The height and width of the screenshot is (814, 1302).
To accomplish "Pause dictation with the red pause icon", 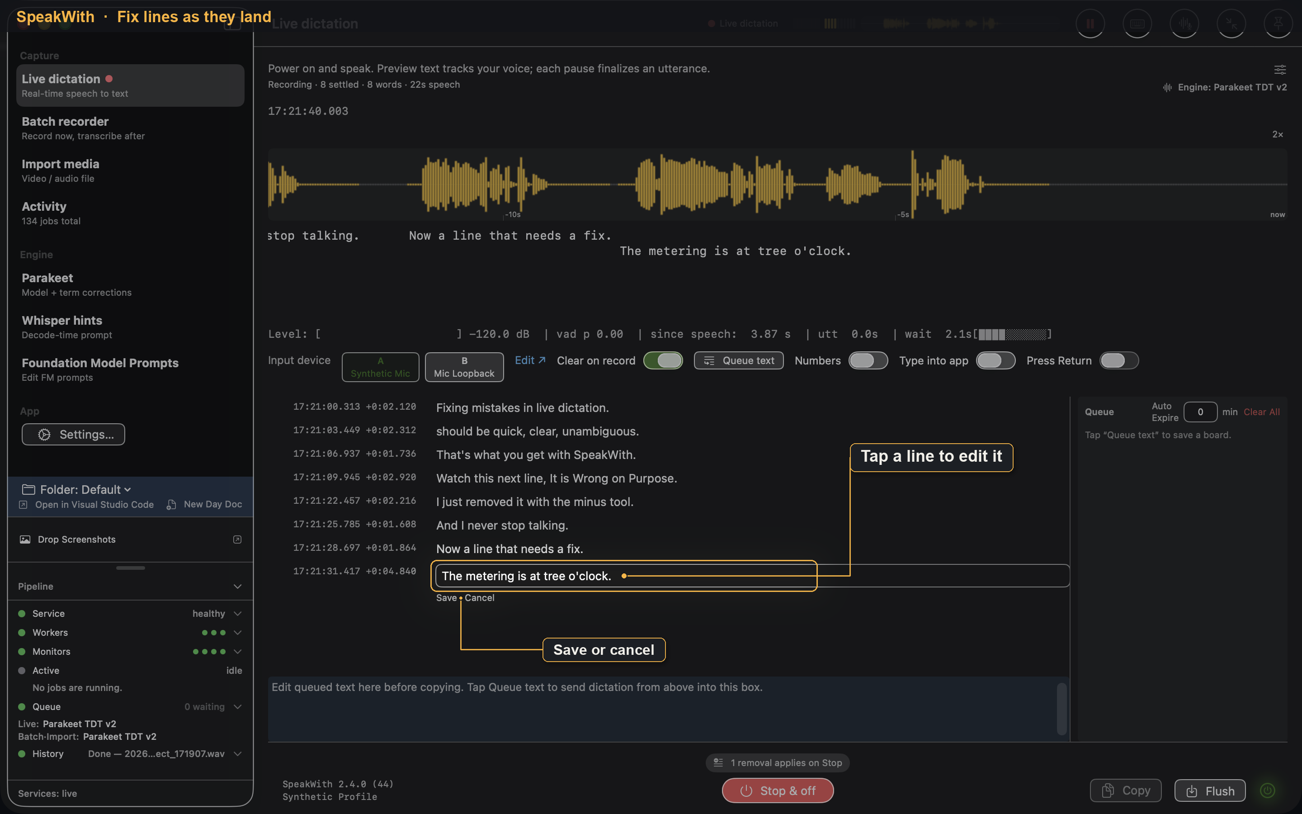I will 1090,24.
